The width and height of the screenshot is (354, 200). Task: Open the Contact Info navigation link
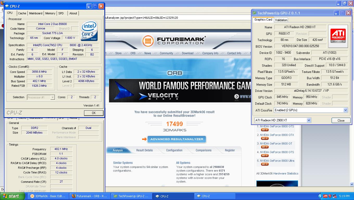234,53
